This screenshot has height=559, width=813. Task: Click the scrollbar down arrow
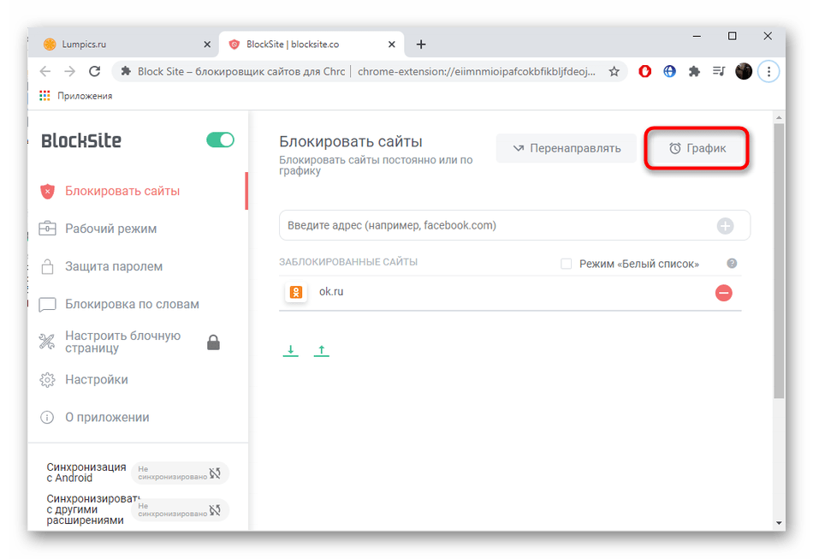pyautogui.click(x=779, y=523)
